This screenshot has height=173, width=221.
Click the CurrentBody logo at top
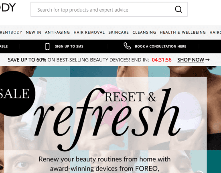(8, 7)
